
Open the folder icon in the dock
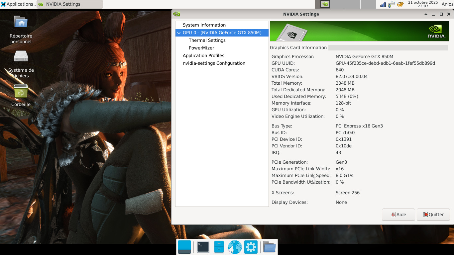[x=269, y=247]
